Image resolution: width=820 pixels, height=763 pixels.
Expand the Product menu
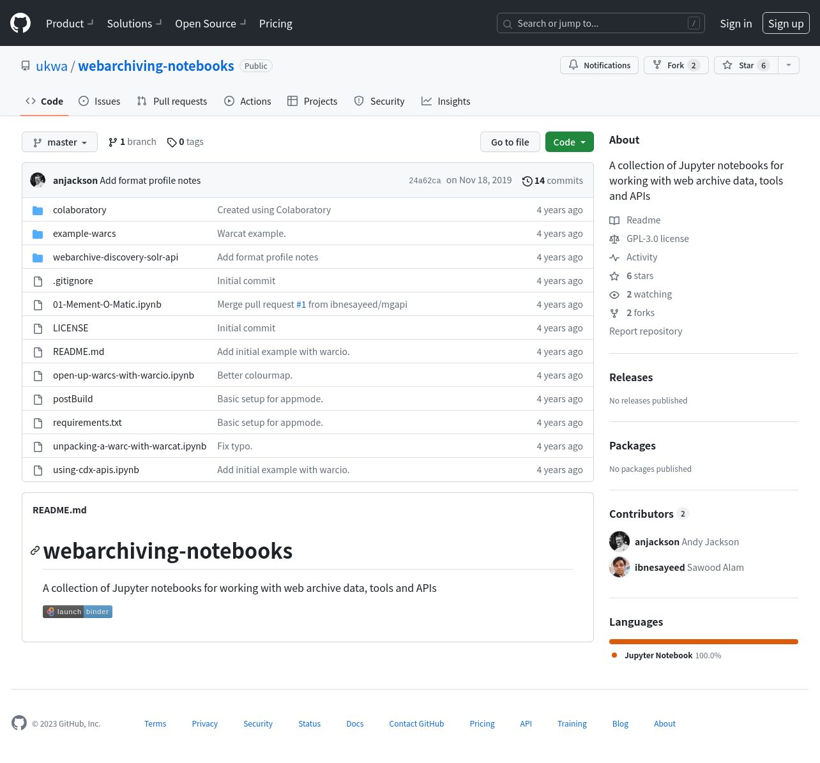[70, 23]
